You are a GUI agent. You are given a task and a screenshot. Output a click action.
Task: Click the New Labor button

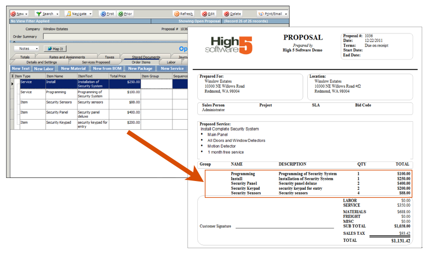[44, 68]
